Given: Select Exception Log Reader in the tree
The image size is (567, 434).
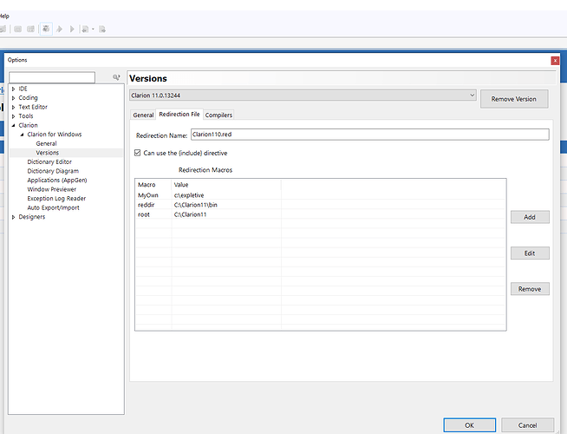Looking at the screenshot, I should (x=58, y=199).
